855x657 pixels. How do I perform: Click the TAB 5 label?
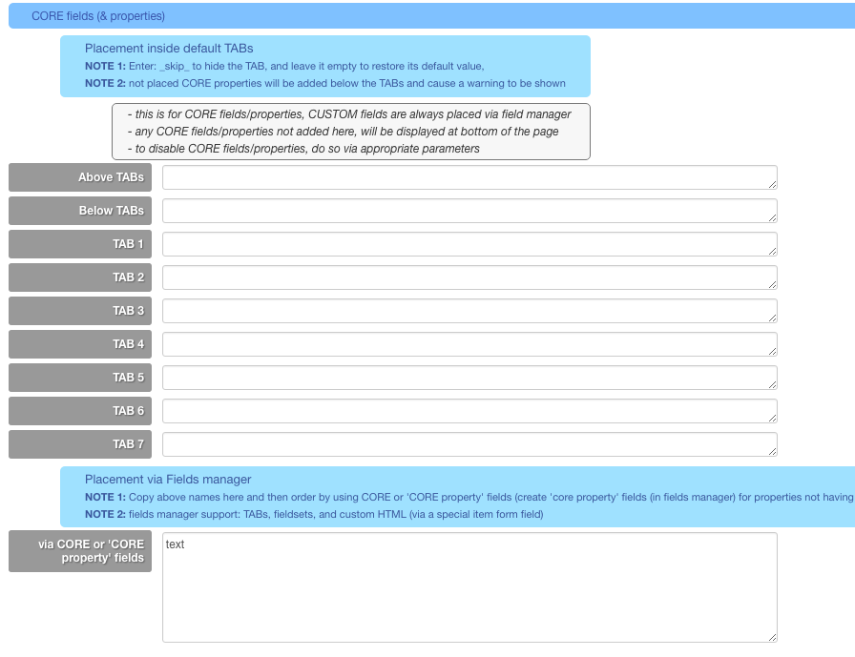80,378
